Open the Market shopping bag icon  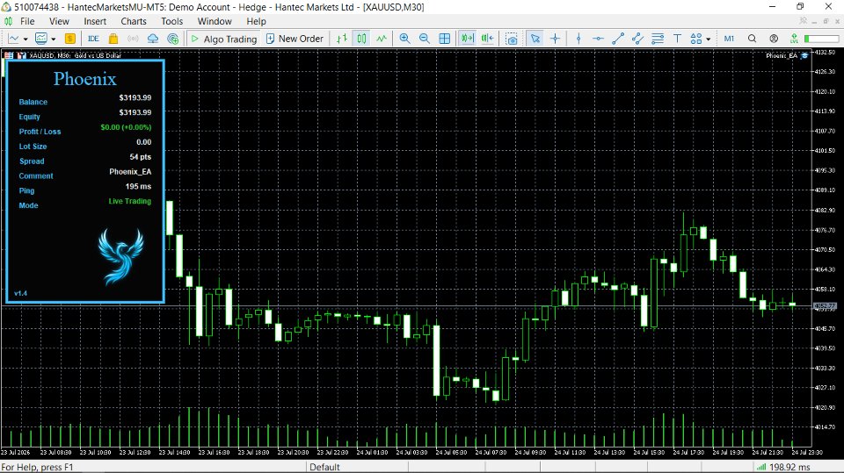pyautogui.click(x=113, y=39)
